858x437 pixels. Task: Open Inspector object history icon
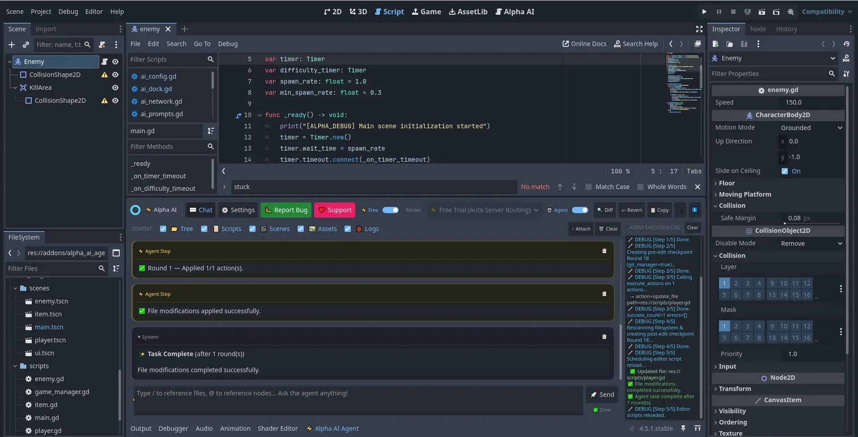(846, 44)
